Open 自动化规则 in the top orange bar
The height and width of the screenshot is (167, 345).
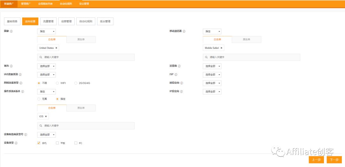pyautogui.click(x=66, y=4)
